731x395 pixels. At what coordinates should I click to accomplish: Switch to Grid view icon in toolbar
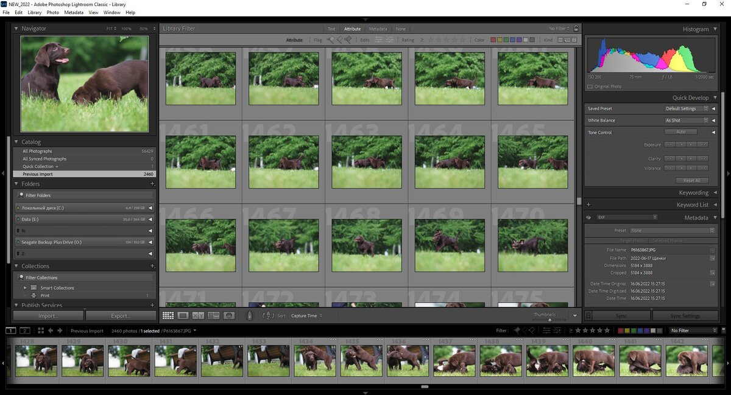(x=168, y=315)
